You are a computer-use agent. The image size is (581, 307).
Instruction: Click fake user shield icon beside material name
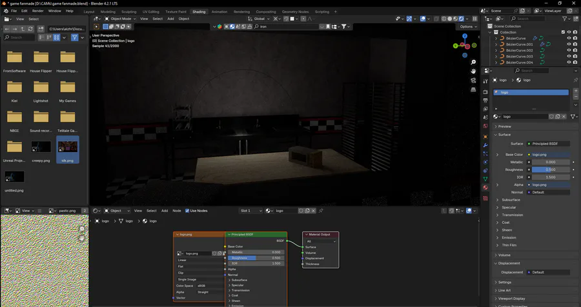click(551, 116)
